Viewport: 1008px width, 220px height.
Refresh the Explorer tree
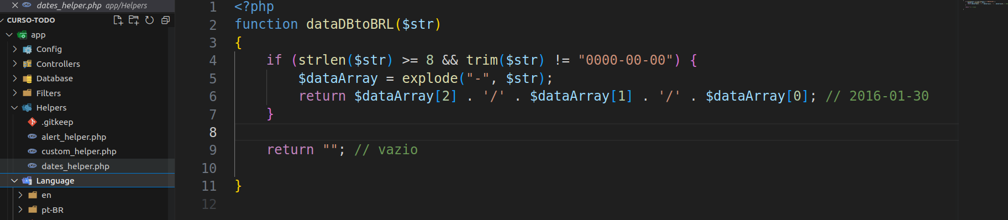click(149, 20)
